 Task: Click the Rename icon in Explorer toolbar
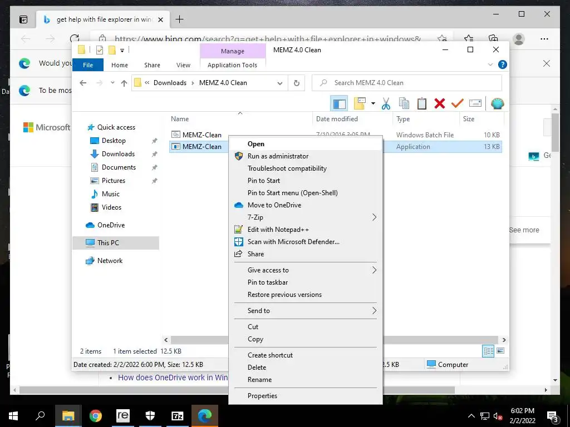pos(475,103)
